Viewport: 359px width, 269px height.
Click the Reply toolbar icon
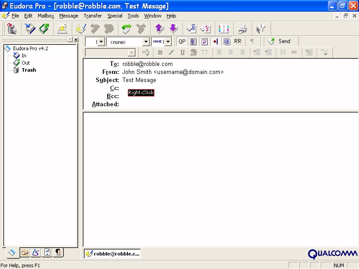click(x=95, y=29)
